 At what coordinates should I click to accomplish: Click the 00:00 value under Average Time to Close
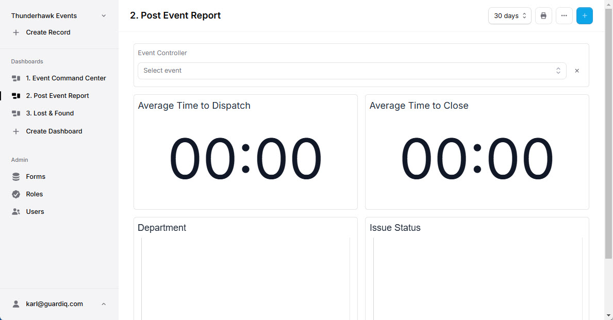coord(477,159)
